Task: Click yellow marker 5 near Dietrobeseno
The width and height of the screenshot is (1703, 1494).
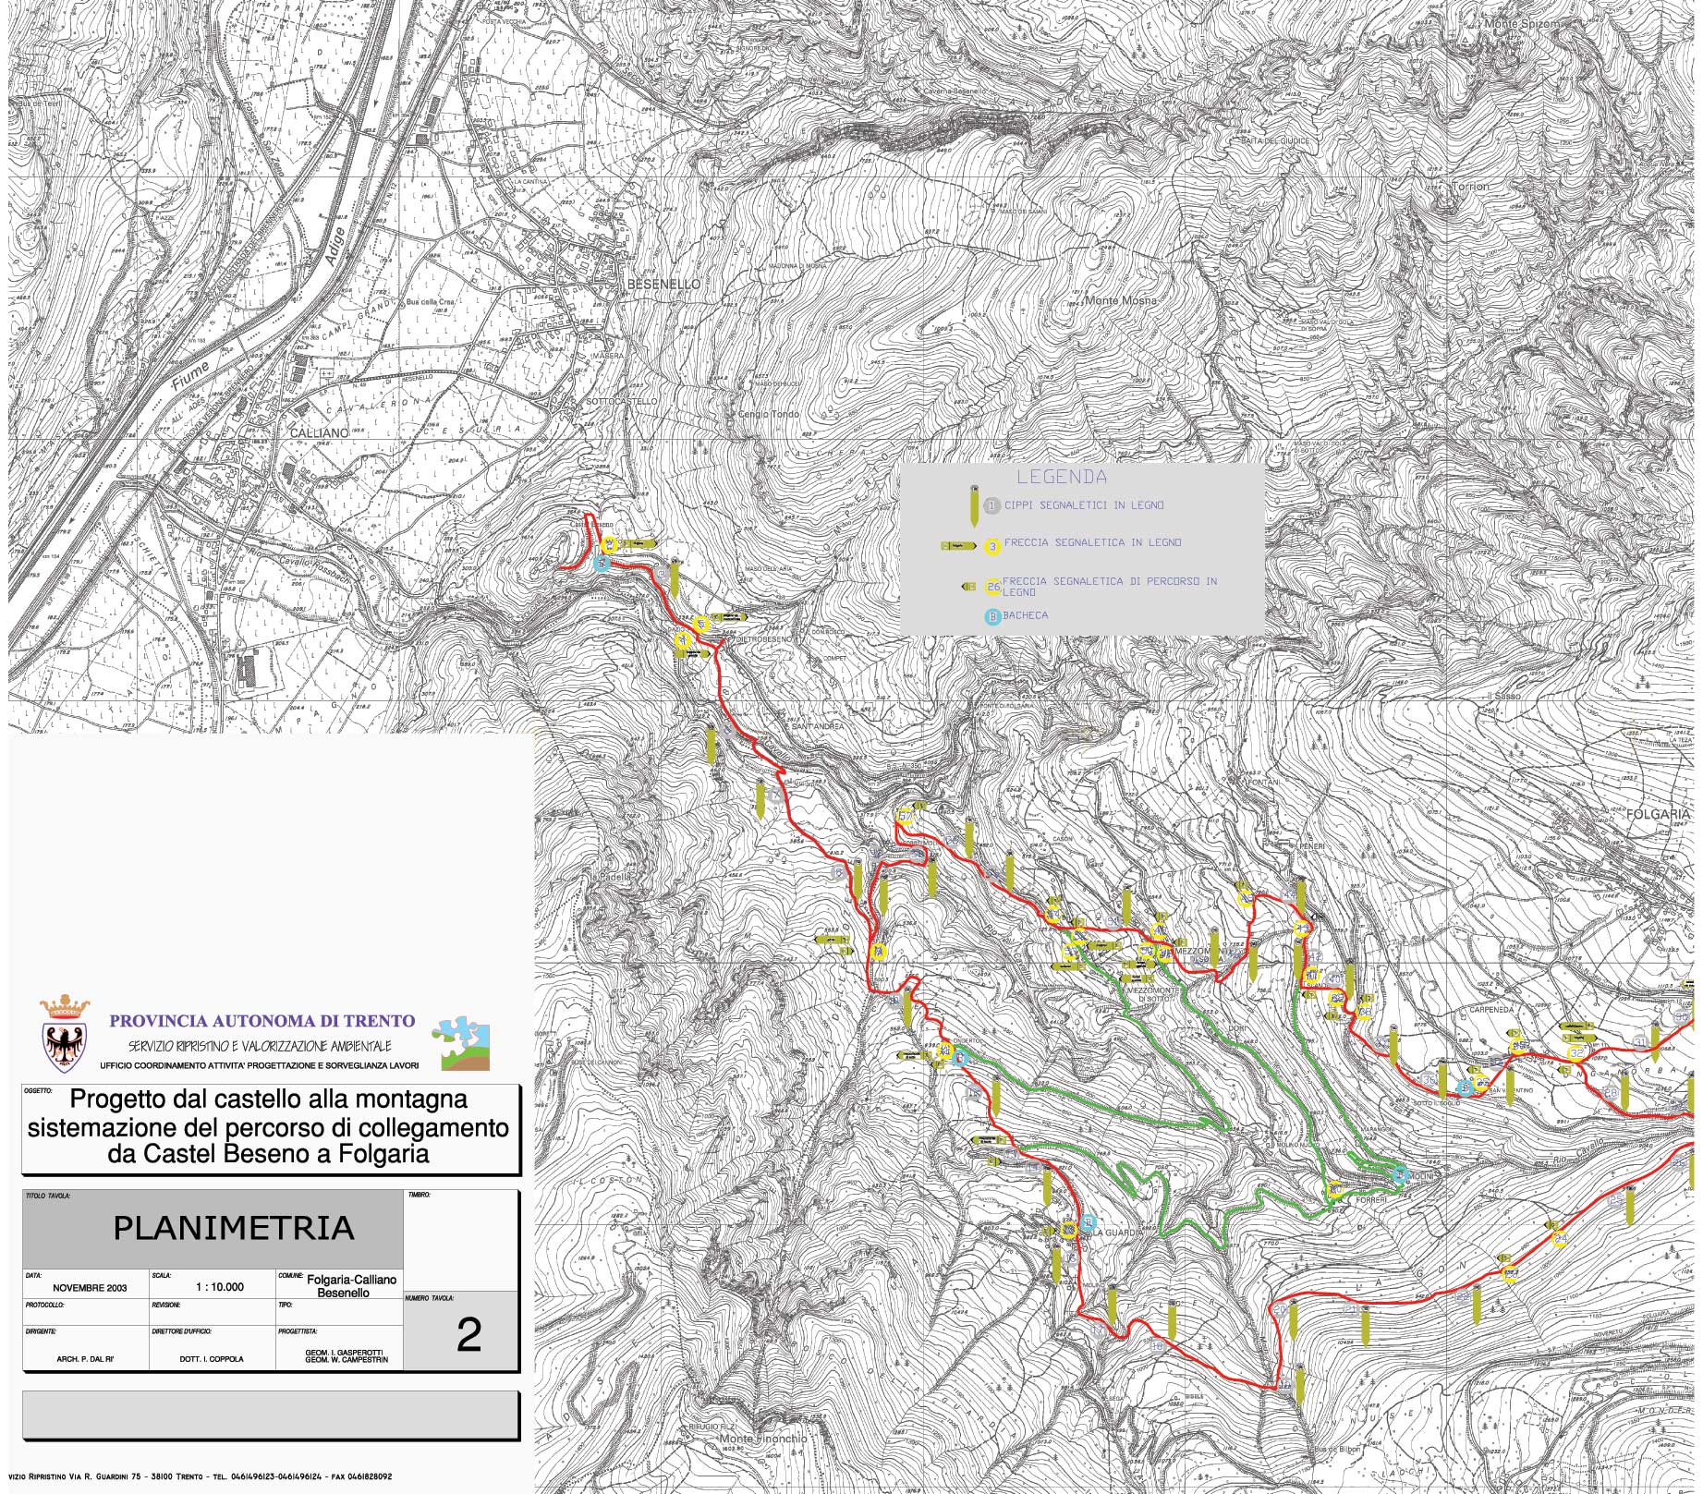Action: (702, 625)
